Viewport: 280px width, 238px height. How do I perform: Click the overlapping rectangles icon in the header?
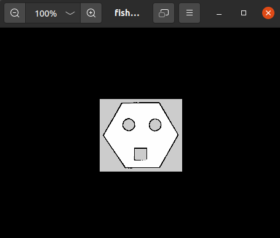[164, 13]
